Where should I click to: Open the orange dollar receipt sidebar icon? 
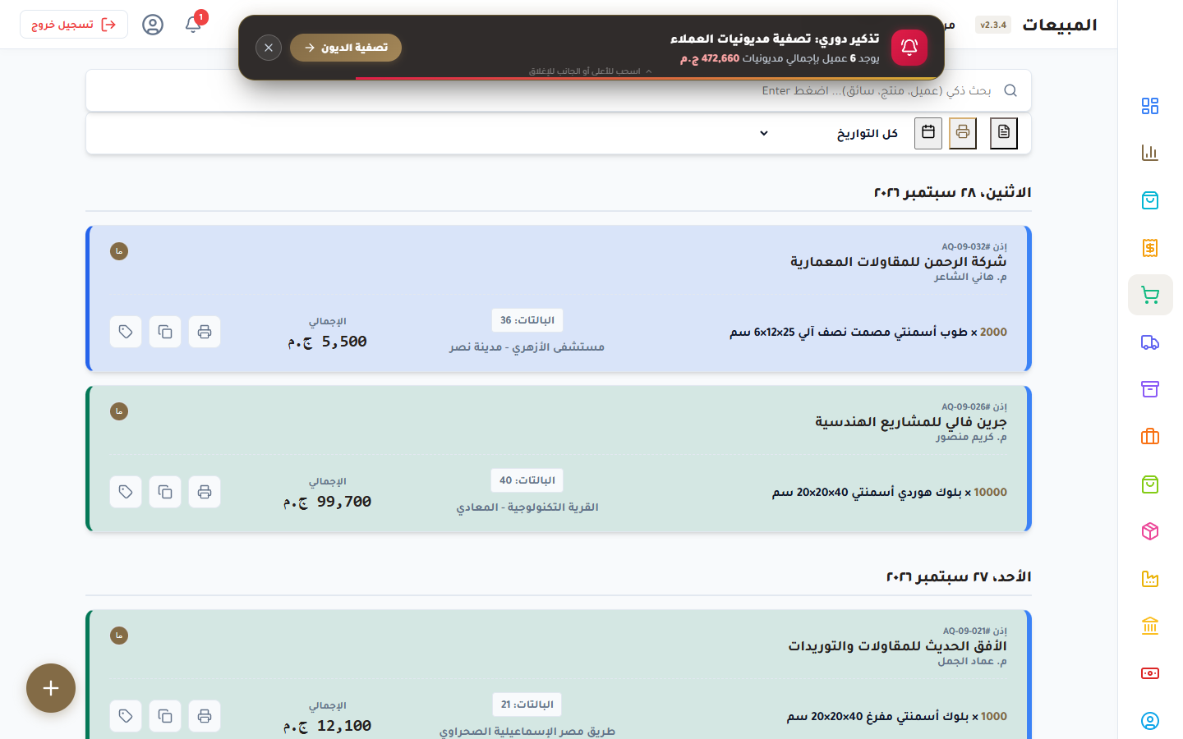[x=1150, y=247]
